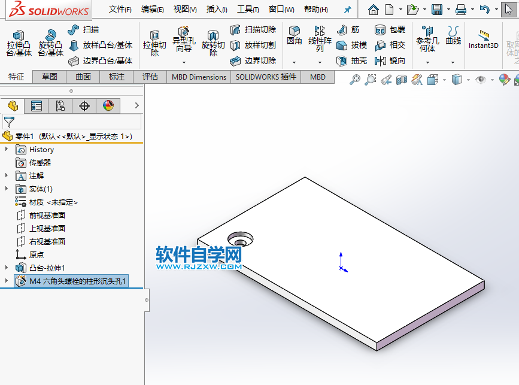Toggle the Section View tool

403,78
